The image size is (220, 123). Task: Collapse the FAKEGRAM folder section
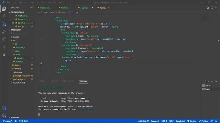click(16, 30)
